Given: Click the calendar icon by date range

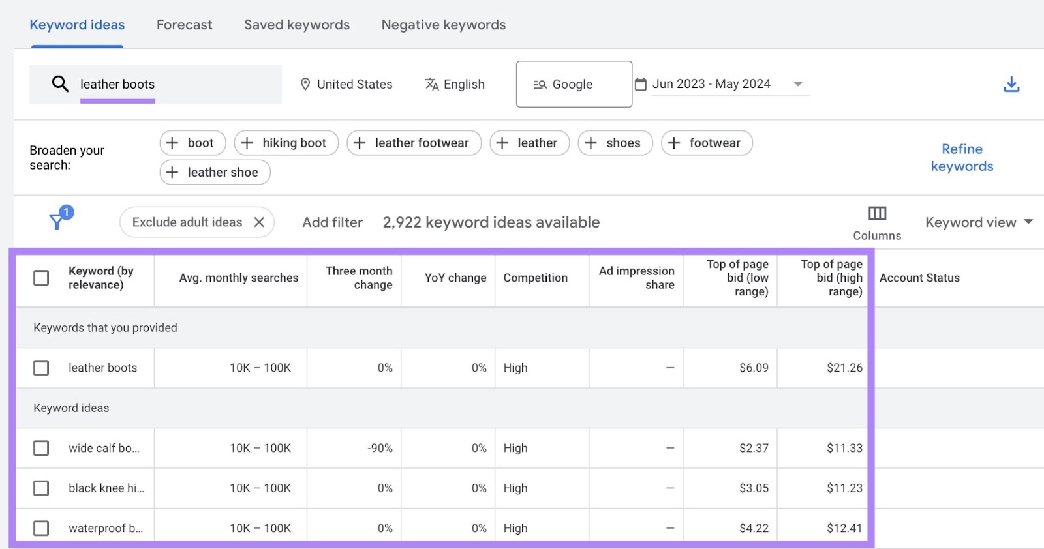Looking at the screenshot, I should click(x=641, y=84).
